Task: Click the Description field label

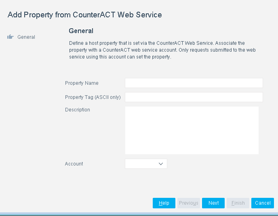Action: pyautogui.click(x=78, y=110)
